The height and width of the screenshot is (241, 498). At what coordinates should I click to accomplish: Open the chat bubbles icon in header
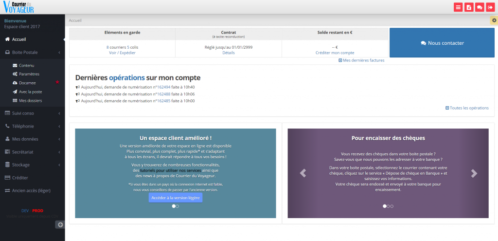(480, 7)
